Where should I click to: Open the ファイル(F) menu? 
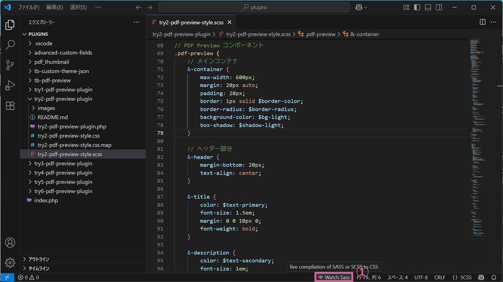29,7
